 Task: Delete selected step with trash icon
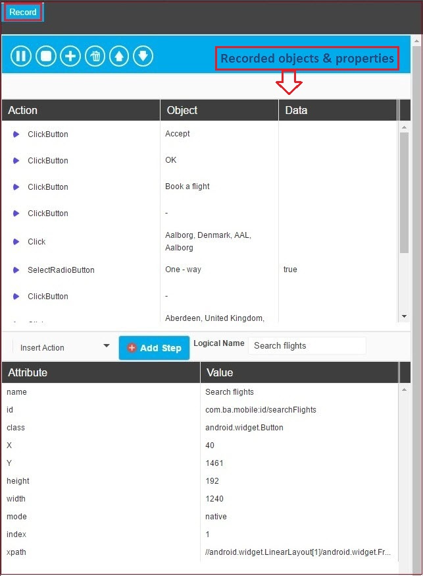95,56
